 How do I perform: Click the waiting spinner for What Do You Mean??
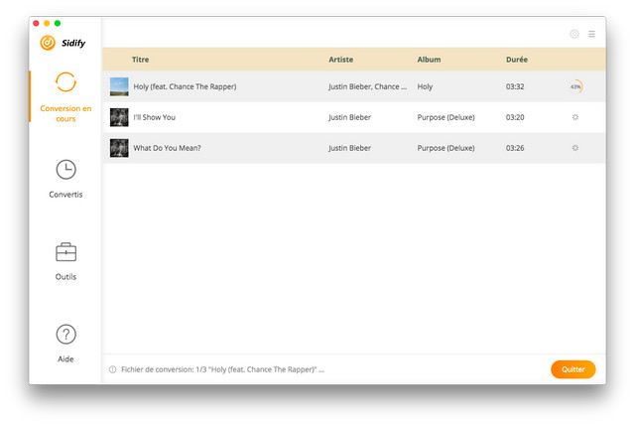click(x=575, y=148)
